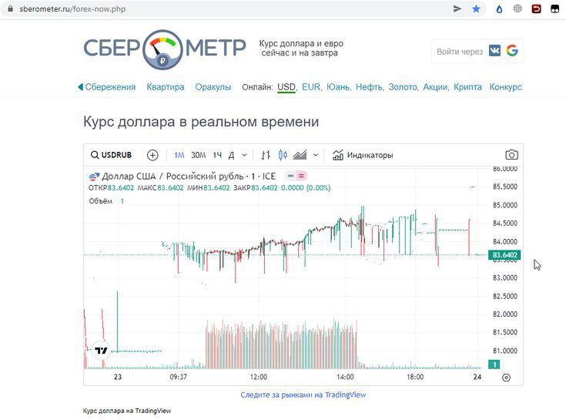
Task: Bookmark the page with the star icon
Action: pyautogui.click(x=476, y=8)
